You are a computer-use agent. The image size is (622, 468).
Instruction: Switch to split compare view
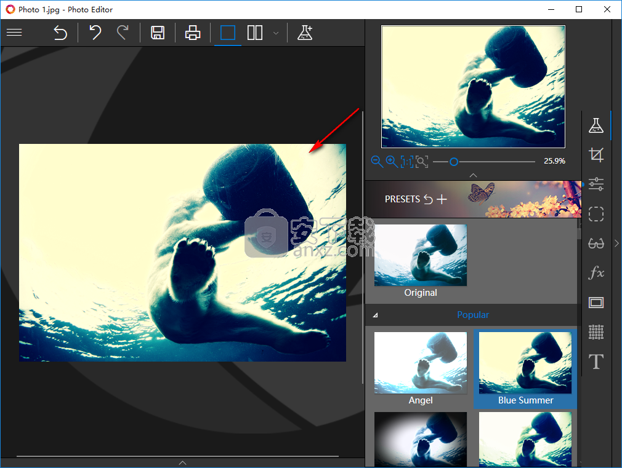[x=255, y=33]
